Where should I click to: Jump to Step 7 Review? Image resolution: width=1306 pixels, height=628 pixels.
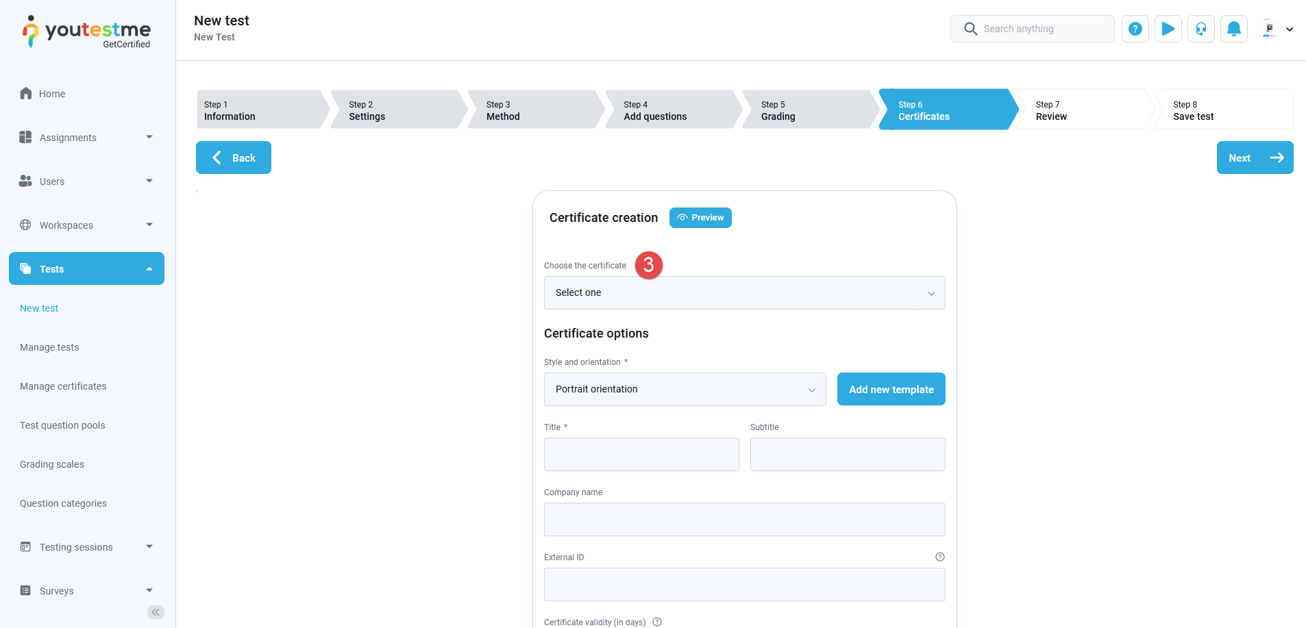tap(1081, 110)
